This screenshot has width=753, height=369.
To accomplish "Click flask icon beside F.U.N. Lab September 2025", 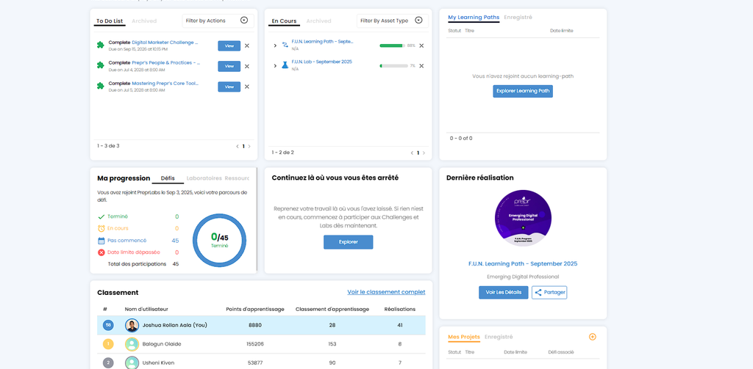I will 285,65.
